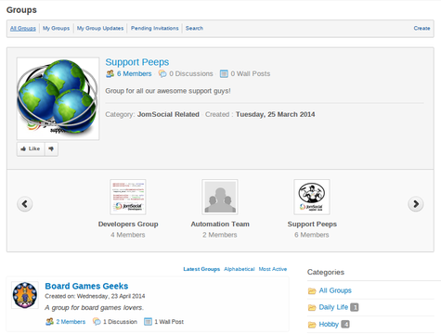Select the Hobby category folder icon
Image resolution: width=441 pixels, height=334 pixels.
coord(312,325)
